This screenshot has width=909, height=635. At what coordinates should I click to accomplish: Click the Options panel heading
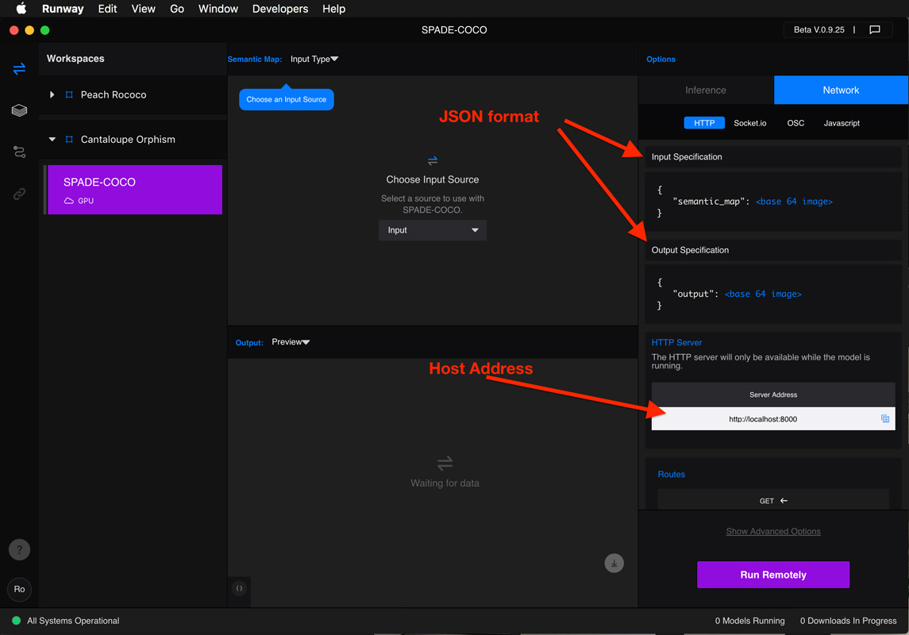point(661,59)
